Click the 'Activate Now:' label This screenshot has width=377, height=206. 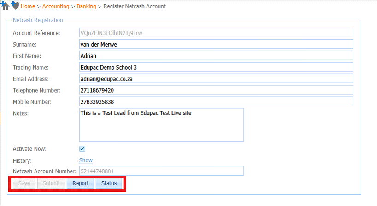pos(29,149)
